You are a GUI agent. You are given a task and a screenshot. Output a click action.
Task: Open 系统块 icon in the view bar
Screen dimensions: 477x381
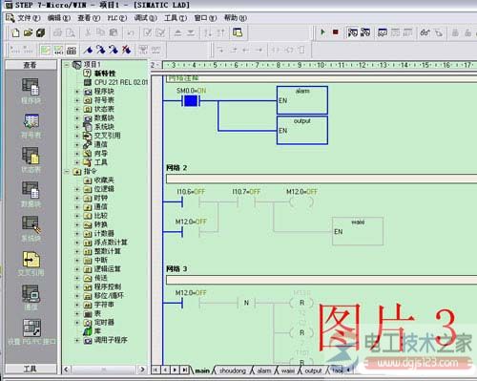31,224
